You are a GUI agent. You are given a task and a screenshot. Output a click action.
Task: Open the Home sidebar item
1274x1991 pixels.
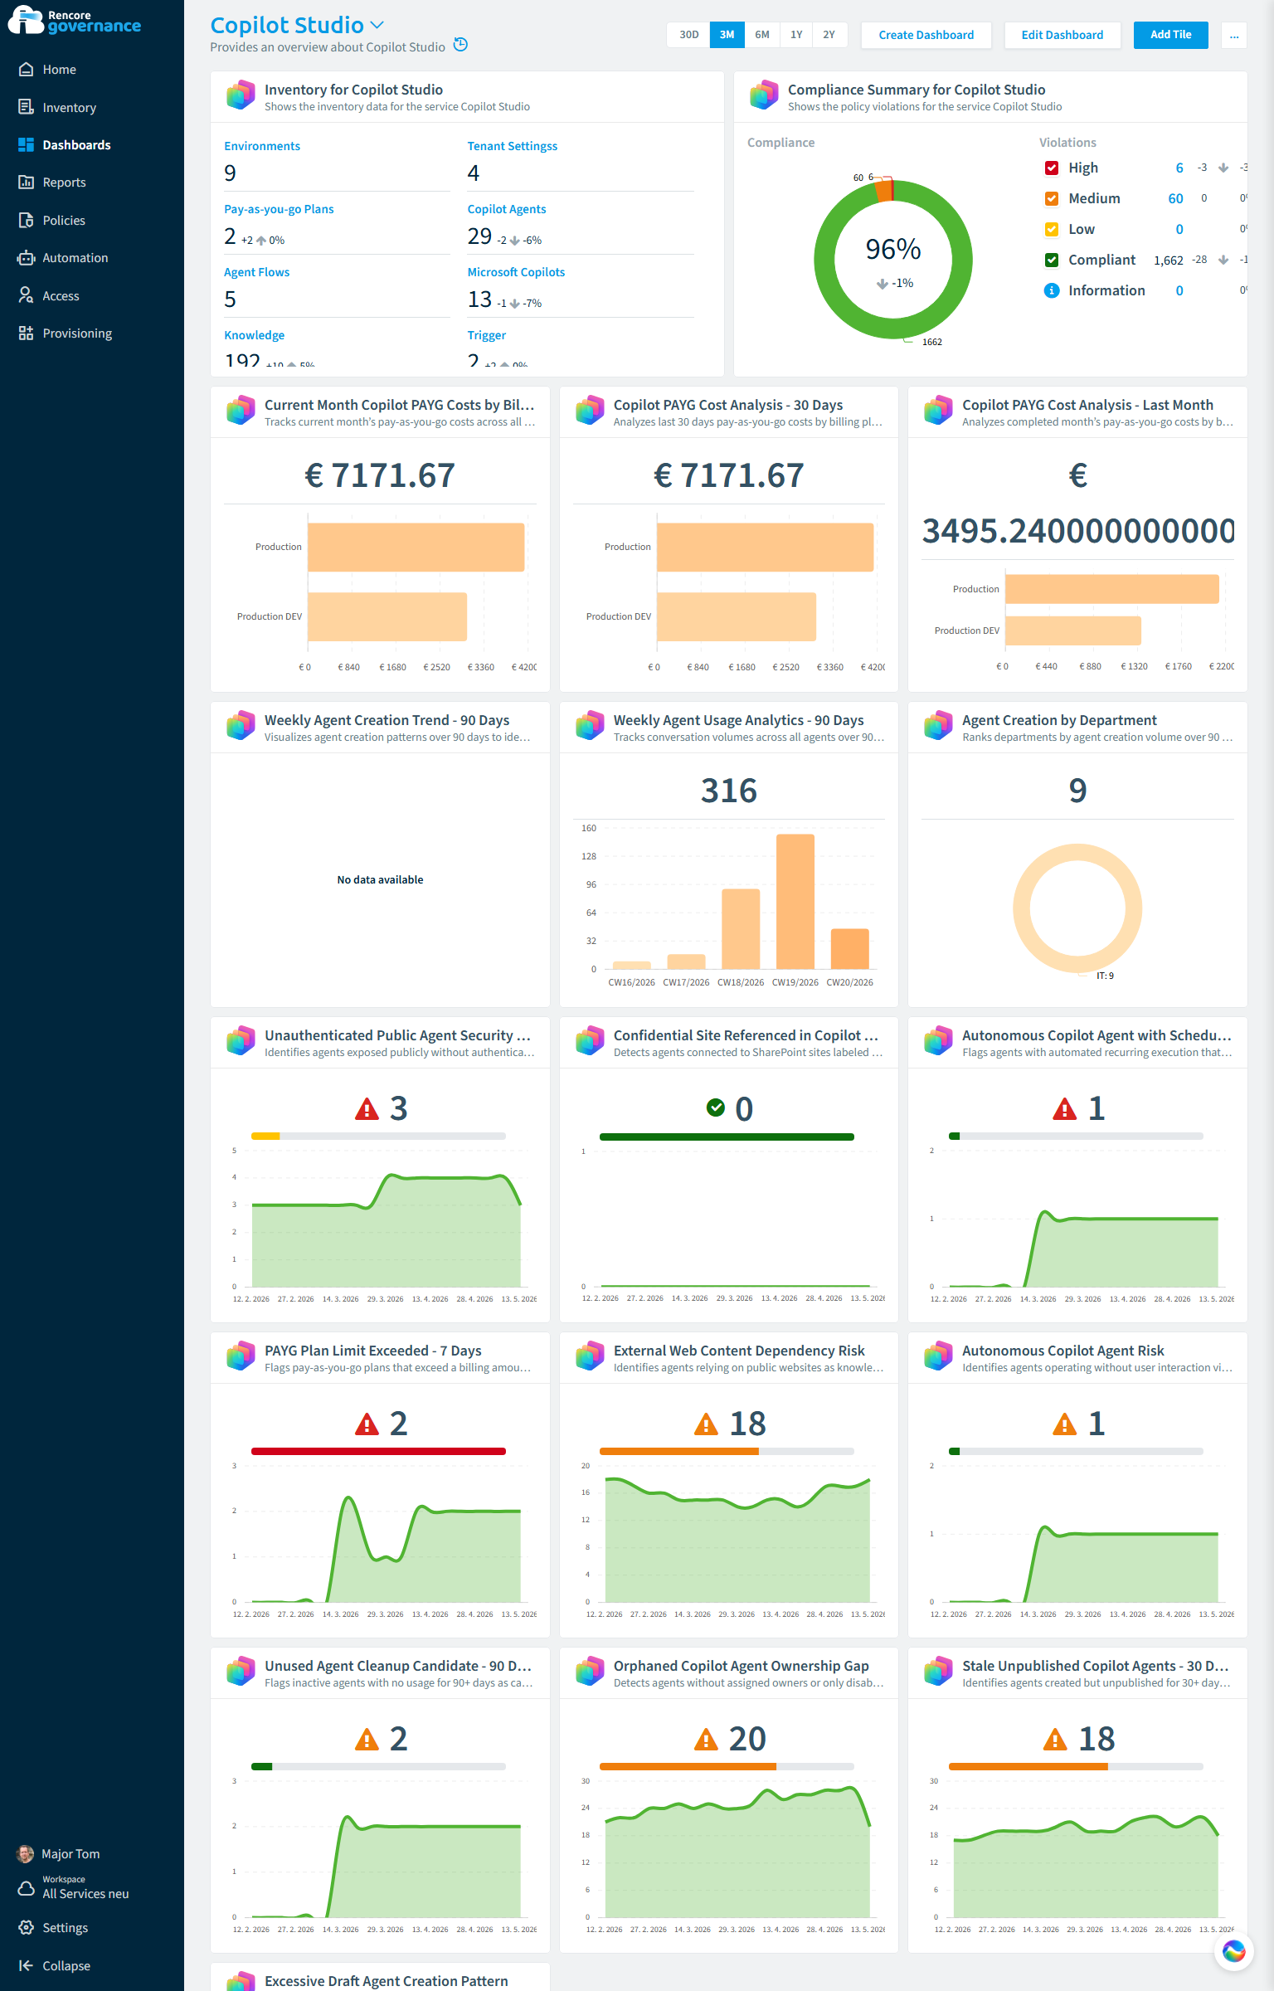tap(59, 70)
